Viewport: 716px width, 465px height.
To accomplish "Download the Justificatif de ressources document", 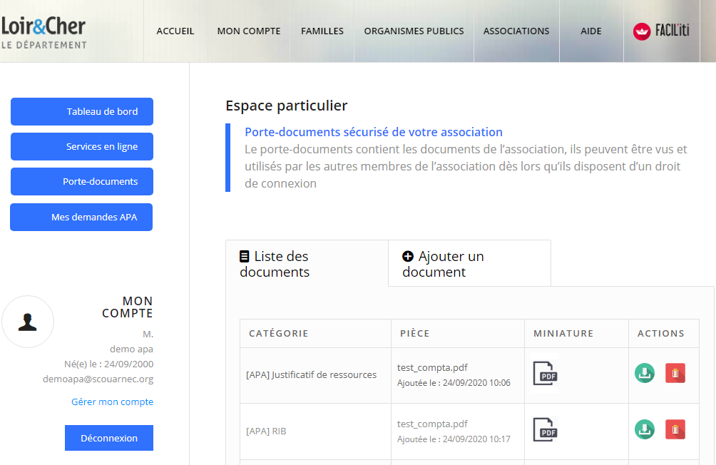I will [644, 373].
